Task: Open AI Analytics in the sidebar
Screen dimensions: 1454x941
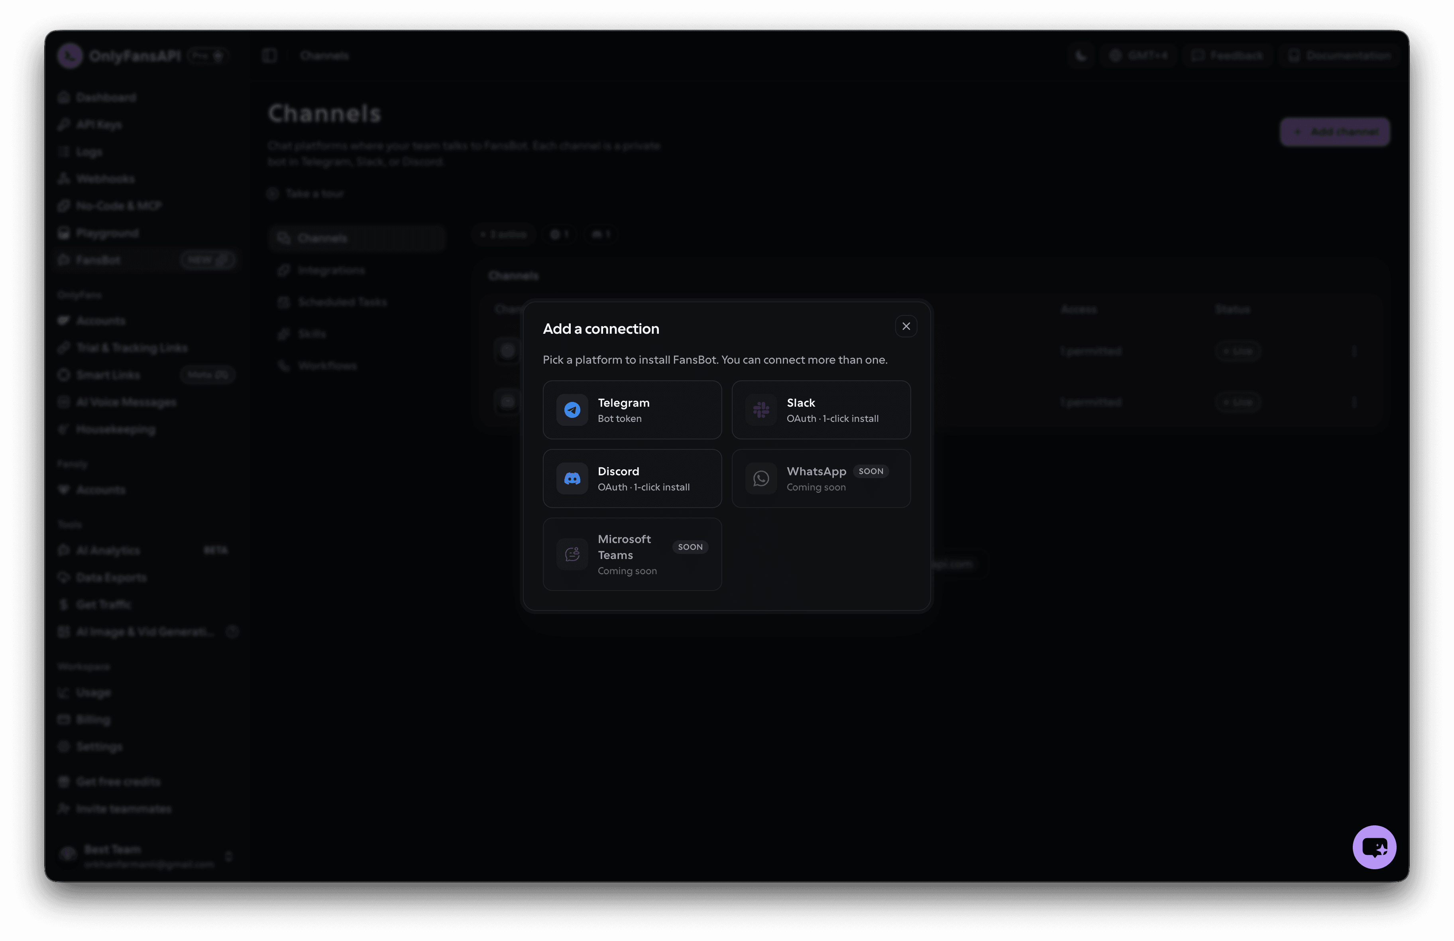Action: [147, 551]
